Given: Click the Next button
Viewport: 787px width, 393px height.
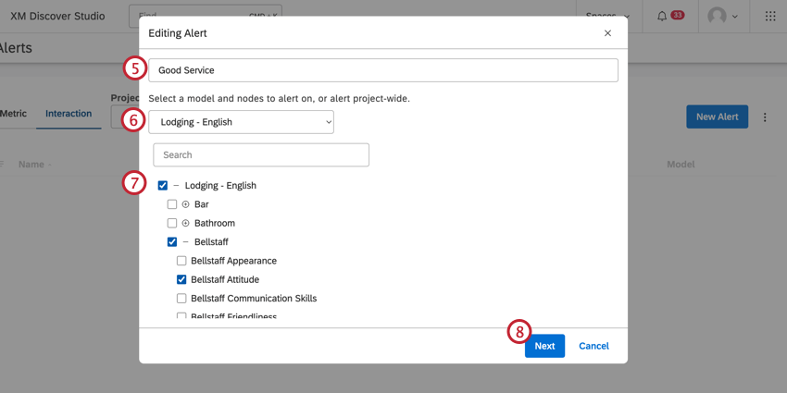Looking at the screenshot, I should point(544,346).
